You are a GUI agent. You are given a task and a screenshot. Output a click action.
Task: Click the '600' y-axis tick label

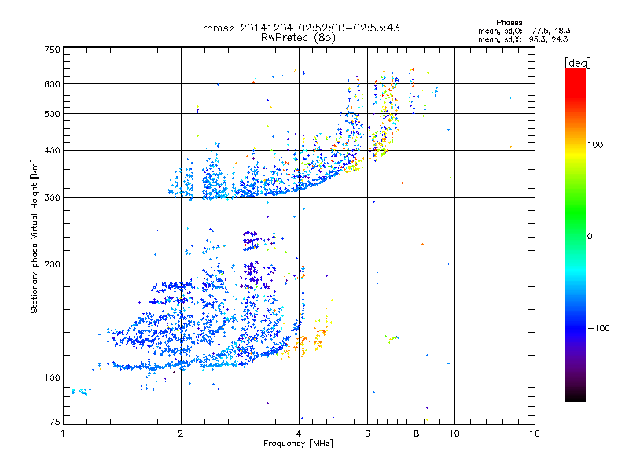coord(53,84)
